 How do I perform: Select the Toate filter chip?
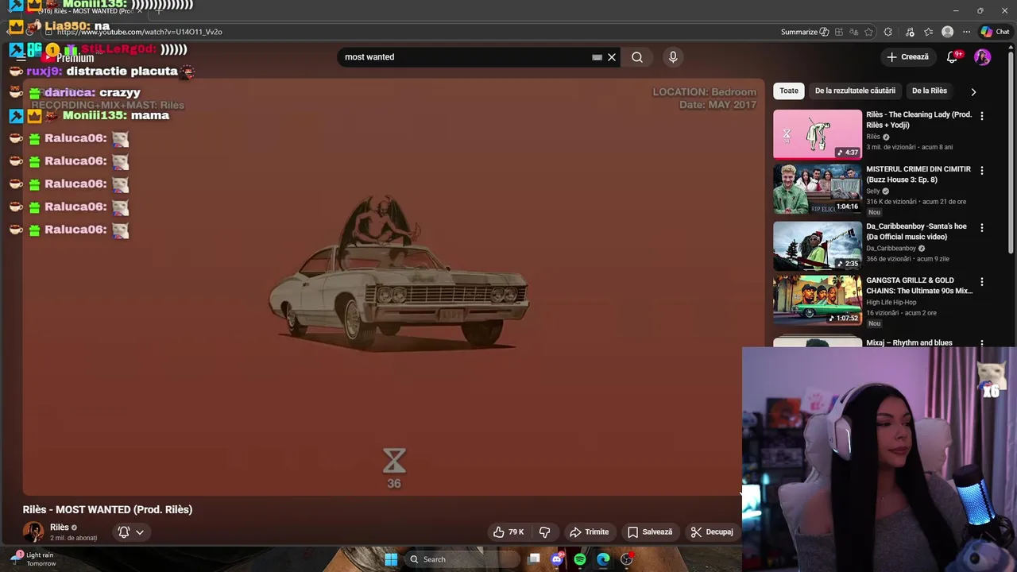pos(789,91)
